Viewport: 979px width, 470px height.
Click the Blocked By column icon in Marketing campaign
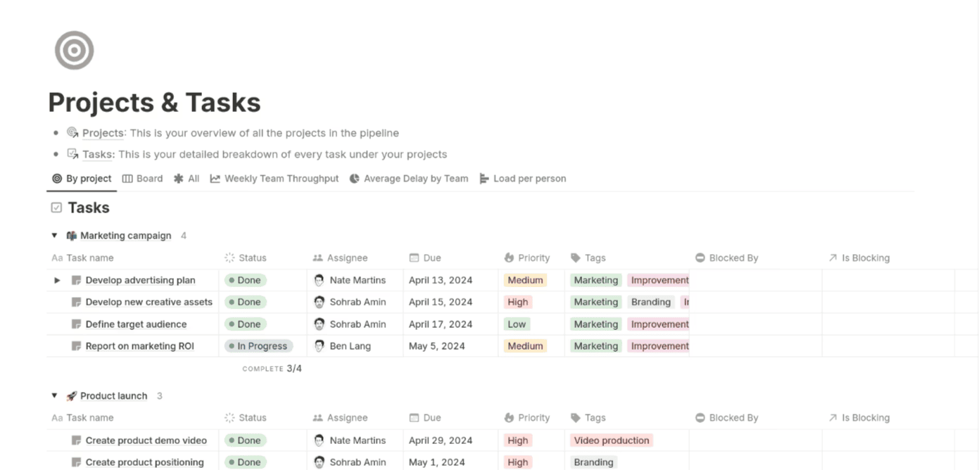pos(700,258)
